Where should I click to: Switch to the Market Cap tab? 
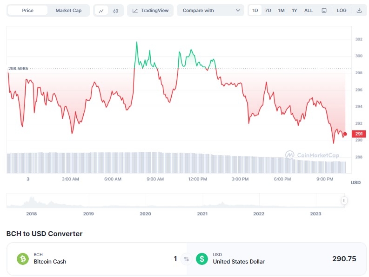68,11
